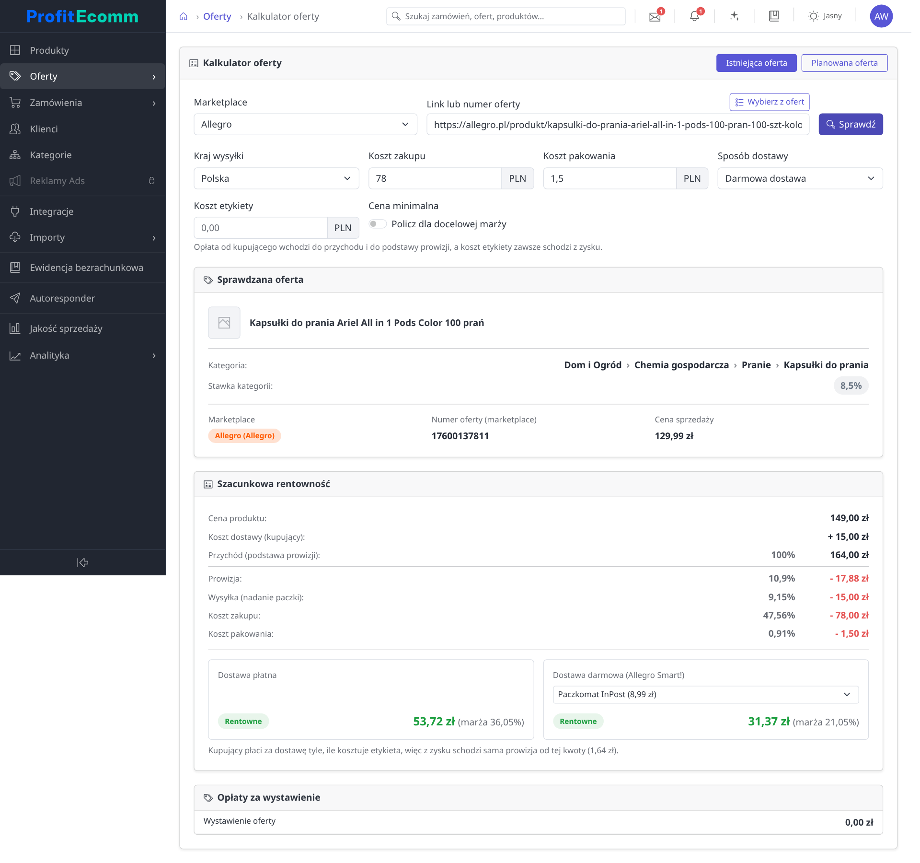Open Integracje in sidebar
The height and width of the screenshot is (863, 920).
click(x=82, y=211)
